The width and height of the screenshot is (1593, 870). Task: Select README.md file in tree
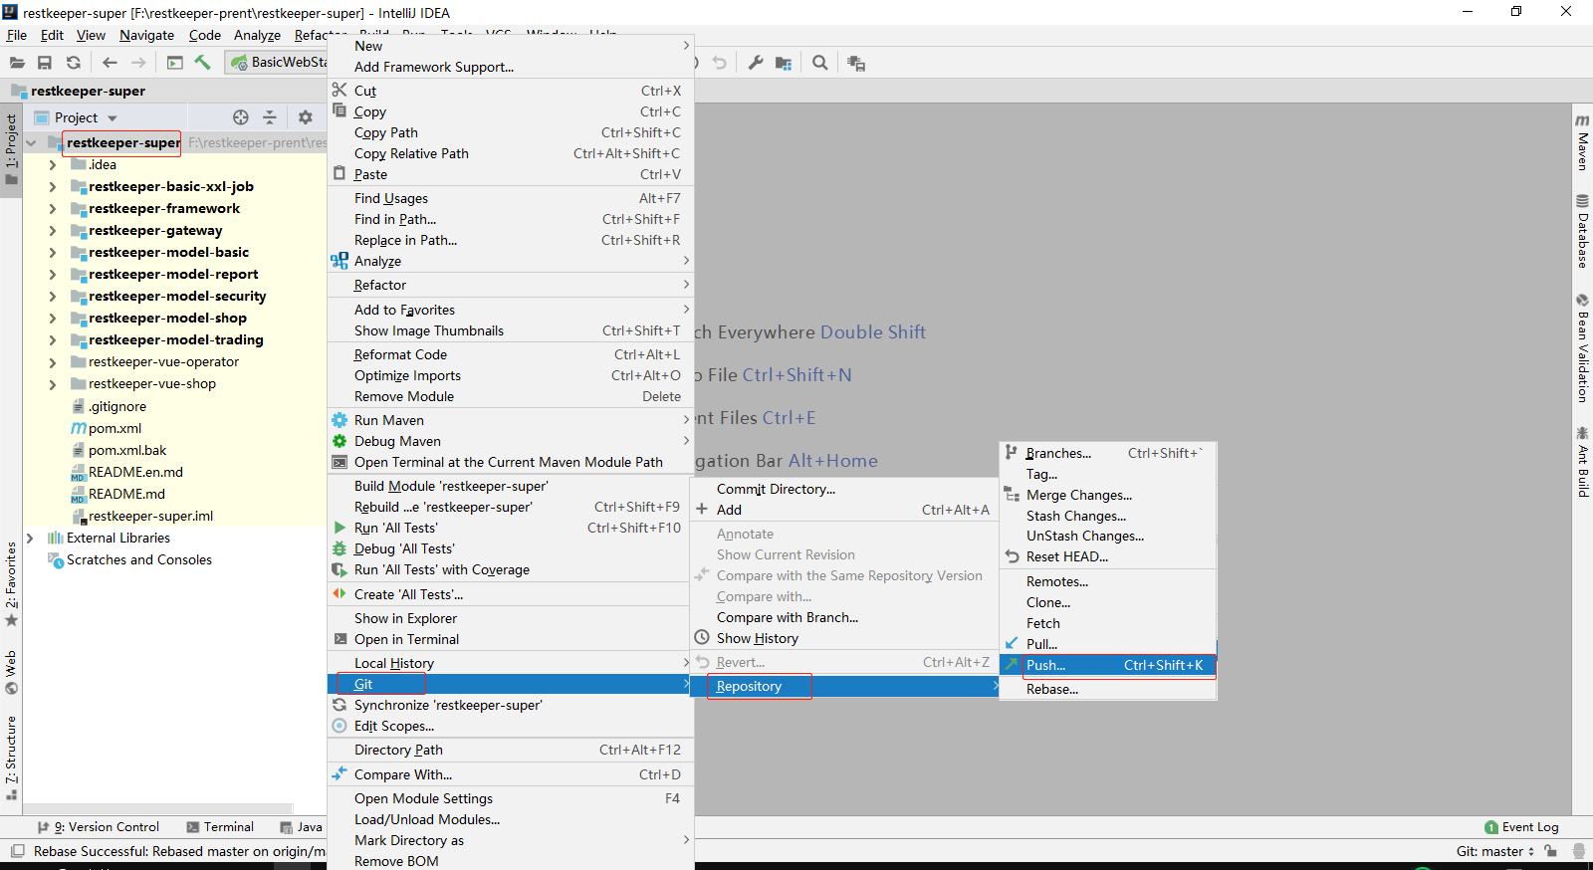(x=116, y=494)
